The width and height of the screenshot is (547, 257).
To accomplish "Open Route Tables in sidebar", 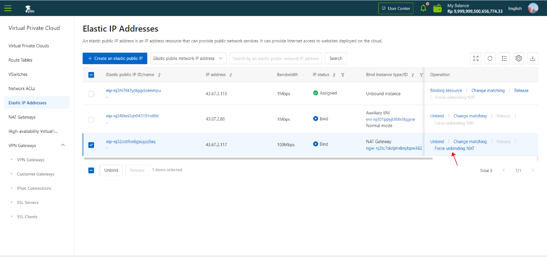I will click(20, 60).
